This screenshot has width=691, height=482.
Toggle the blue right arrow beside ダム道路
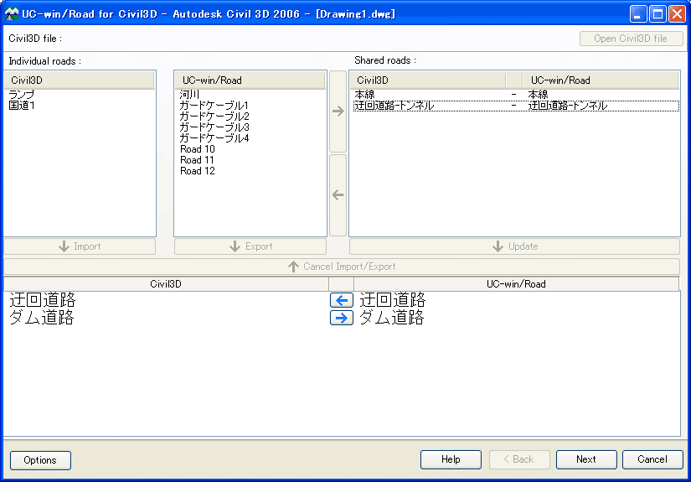[342, 318]
